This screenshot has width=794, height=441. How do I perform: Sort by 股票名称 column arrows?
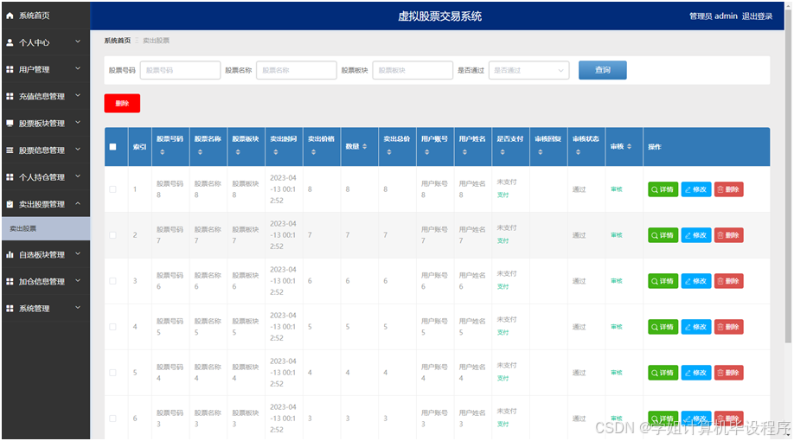pos(200,152)
